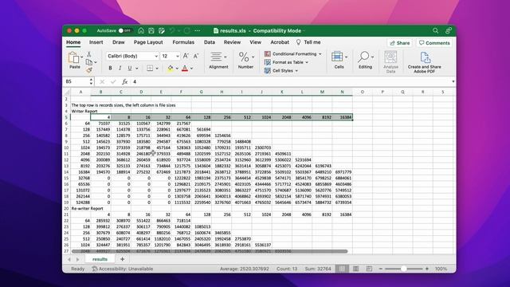Click the formula bar confirm checkmark

click(x=113, y=81)
